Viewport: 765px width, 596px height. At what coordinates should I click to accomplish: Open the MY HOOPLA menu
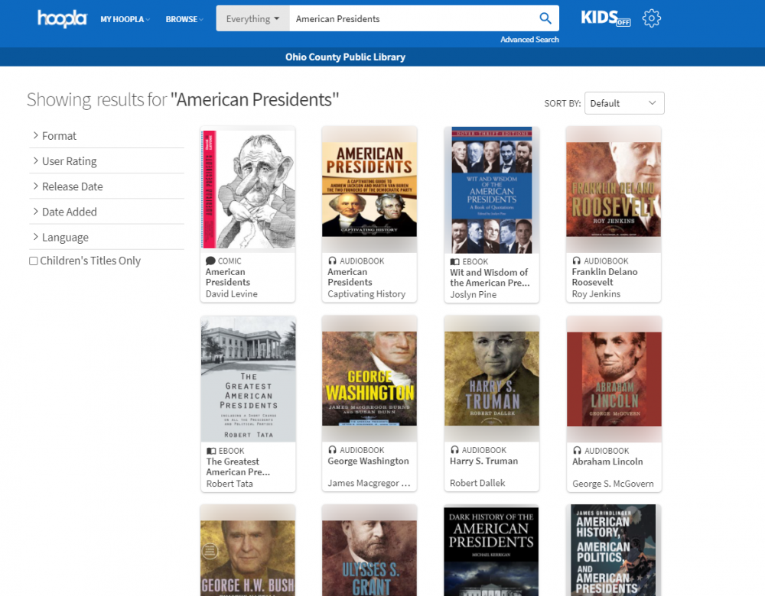[x=125, y=19]
